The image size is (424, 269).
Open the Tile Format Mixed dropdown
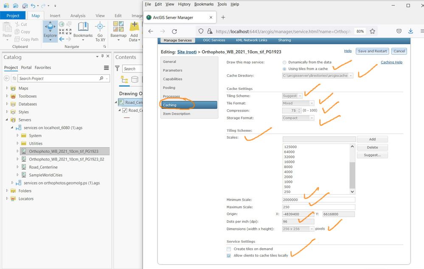point(312,103)
